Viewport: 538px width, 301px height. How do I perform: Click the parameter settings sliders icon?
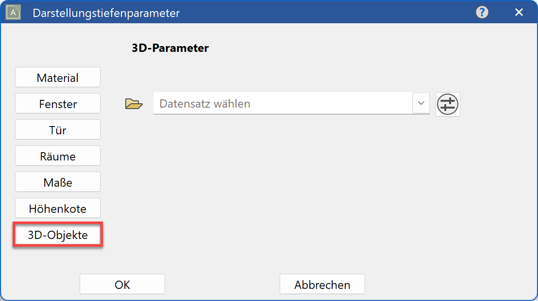[x=447, y=104]
